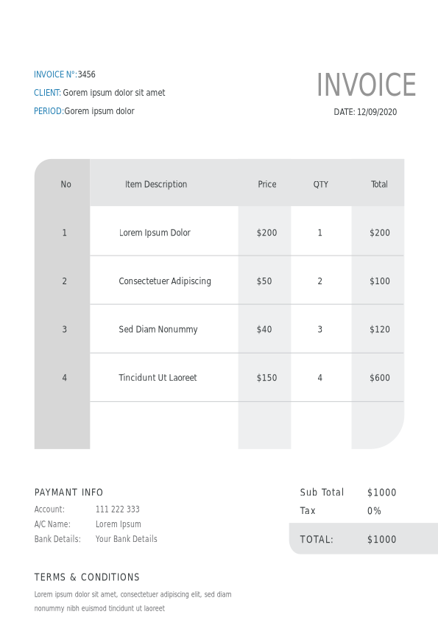The width and height of the screenshot is (438, 620).
Task: Click the QTY column header
Action: pyautogui.click(x=321, y=184)
